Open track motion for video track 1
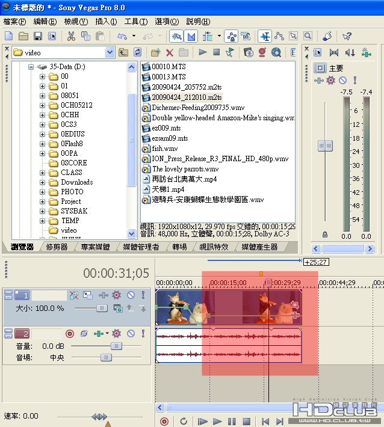384x427 pixels. pos(87,295)
